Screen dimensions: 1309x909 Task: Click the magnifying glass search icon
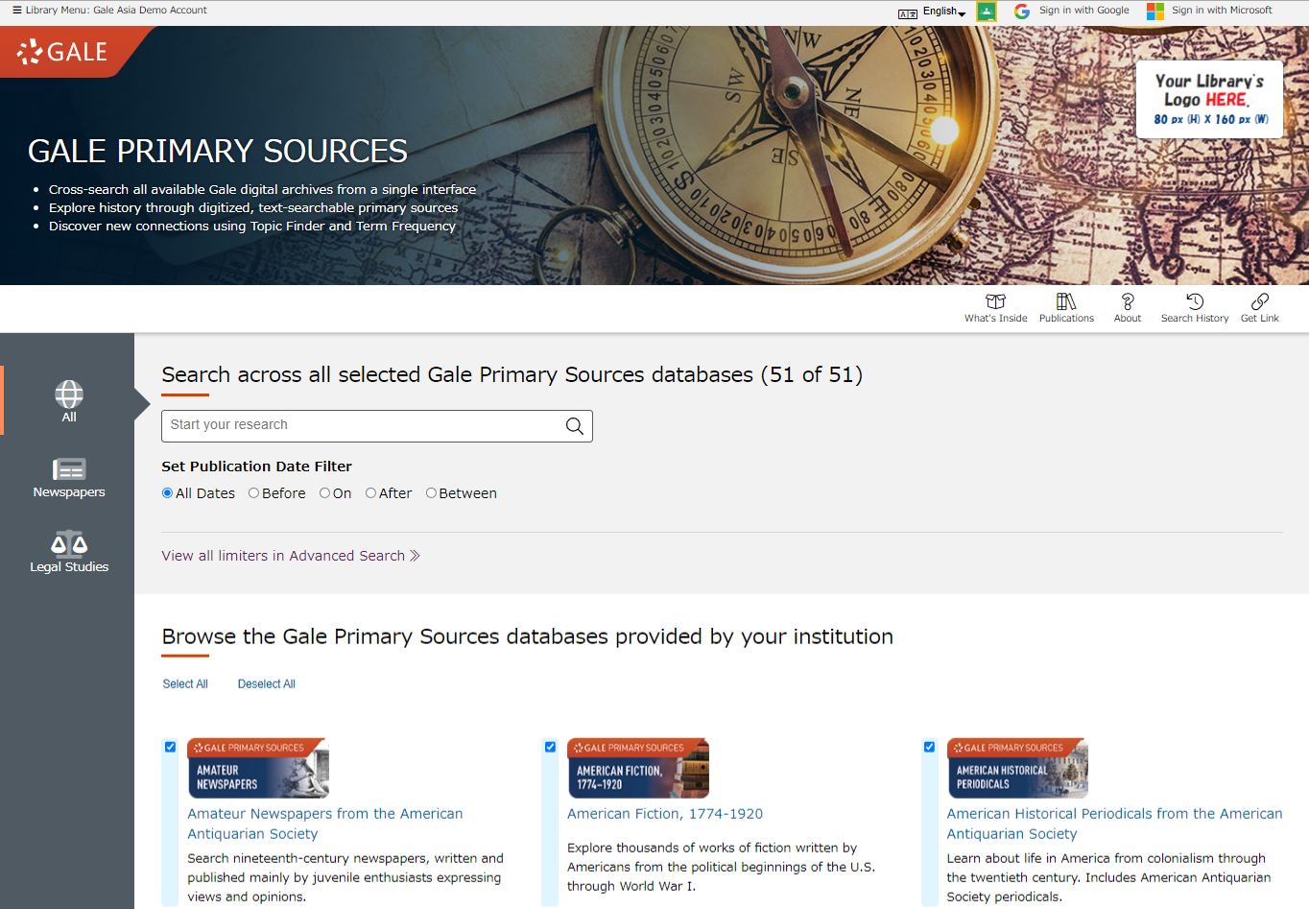coord(575,426)
